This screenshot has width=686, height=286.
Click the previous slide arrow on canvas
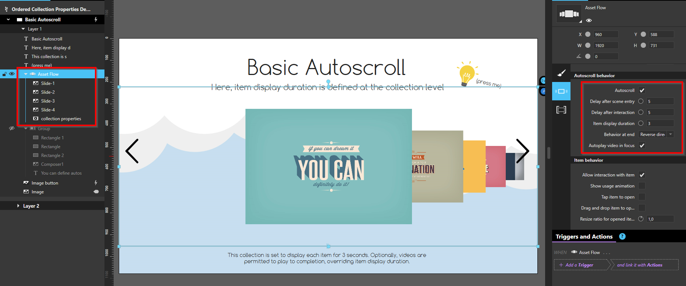tap(132, 151)
